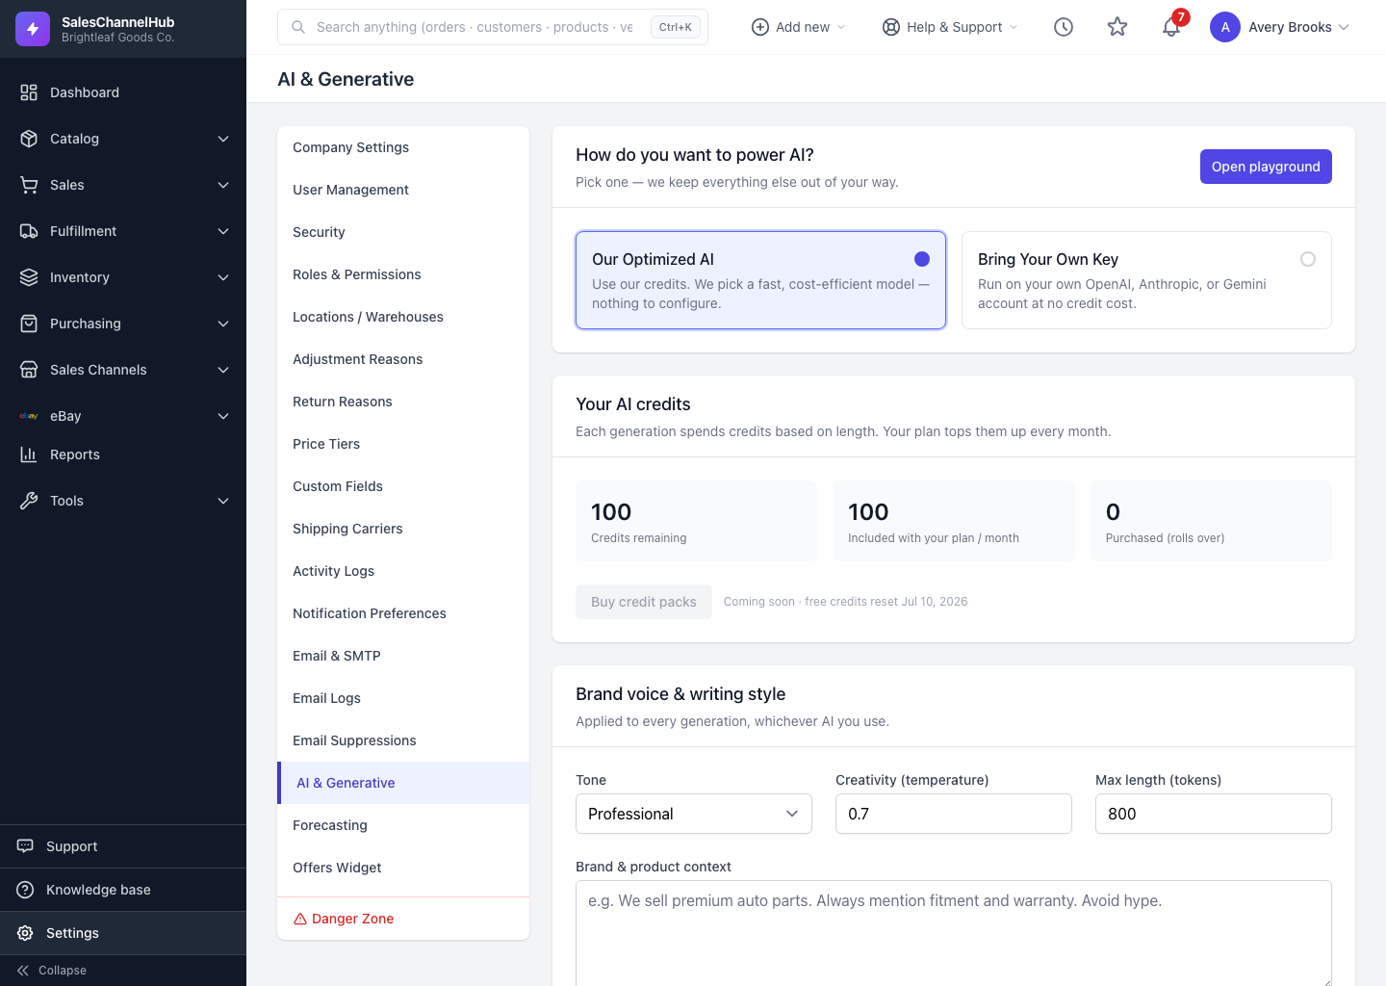The image size is (1386, 986).
Task: Click the Avery Brooks avatar
Action: (1225, 27)
